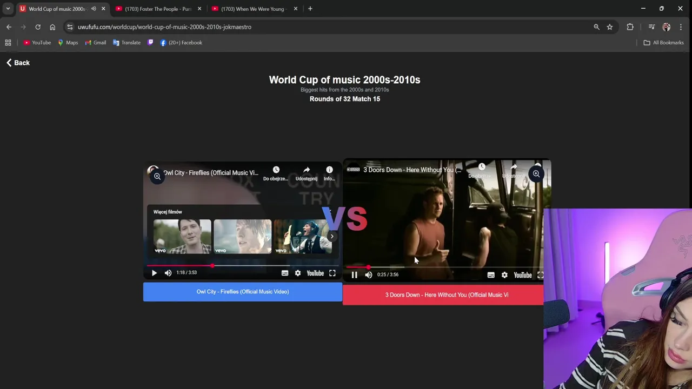
Task: Toggle subtitles on Owl City video
Action: click(285, 273)
